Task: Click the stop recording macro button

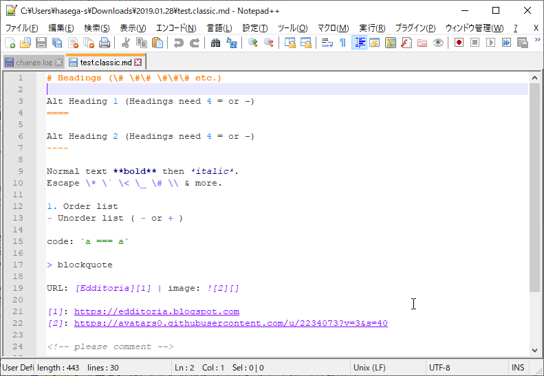Action: coord(475,43)
